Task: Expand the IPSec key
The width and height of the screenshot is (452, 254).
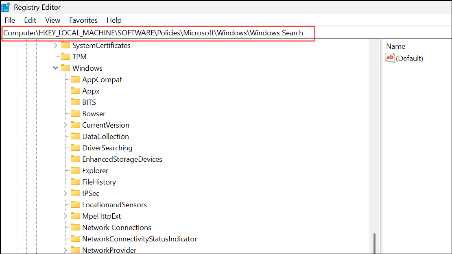Action: point(66,193)
